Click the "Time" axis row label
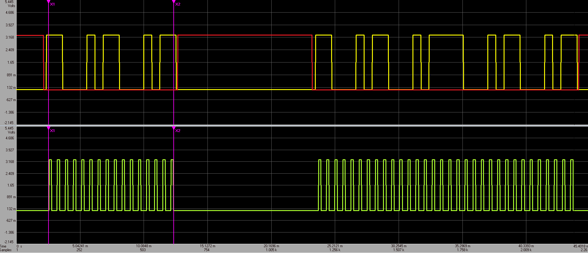Image resolution: width=588 pixels, height=253 pixels. point(3,246)
